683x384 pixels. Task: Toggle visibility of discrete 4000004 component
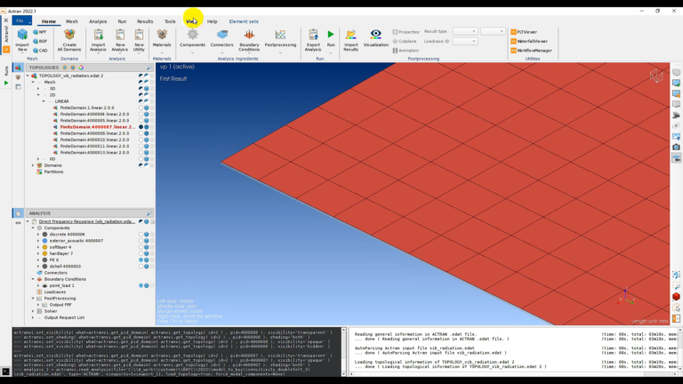(141, 235)
